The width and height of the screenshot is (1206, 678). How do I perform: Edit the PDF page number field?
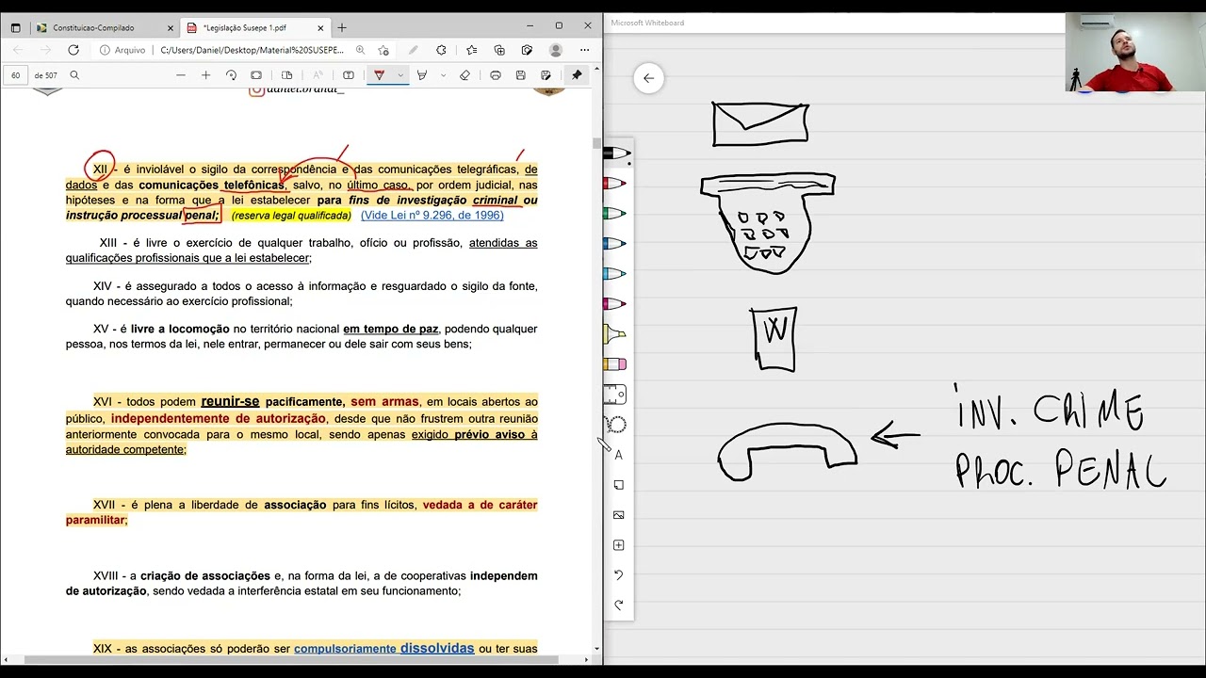point(16,75)
